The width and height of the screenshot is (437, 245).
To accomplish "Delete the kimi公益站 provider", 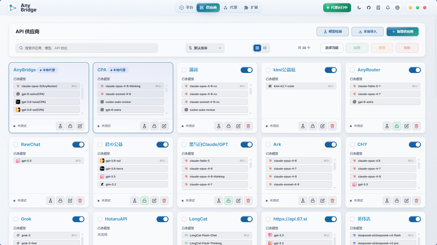I will click(x=332, y=126).
